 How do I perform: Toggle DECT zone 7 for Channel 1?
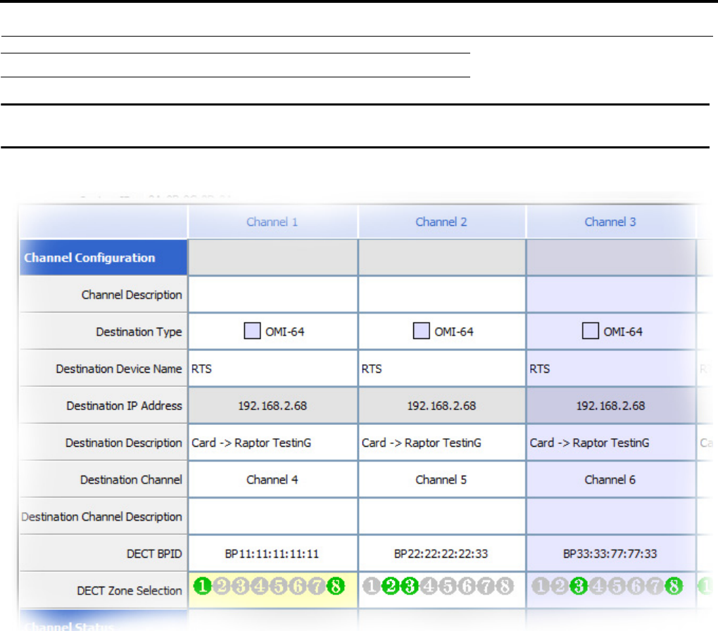pyautogui.click(x=317, y=586)
